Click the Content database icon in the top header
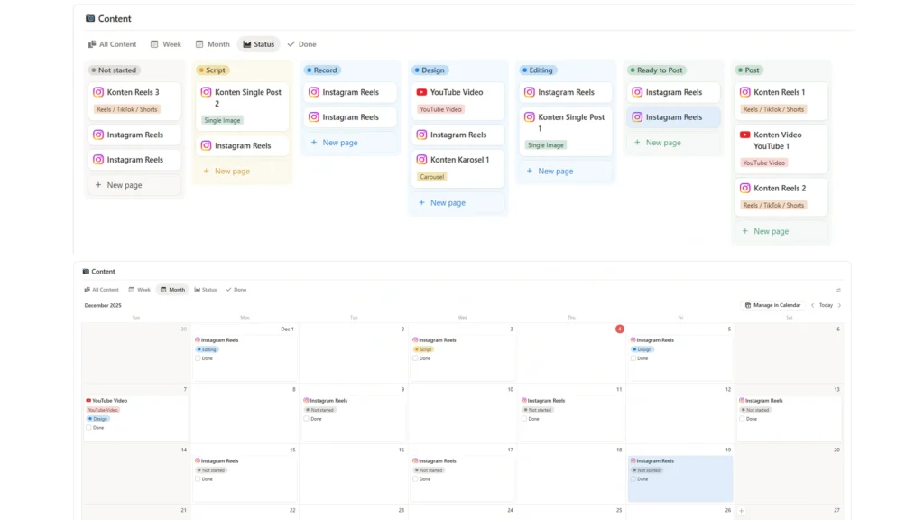This screenshot has width=924, height=520. pyautogui.click(x=90, y=18)
